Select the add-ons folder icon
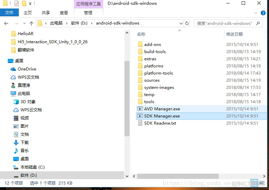 click(140, 44)
